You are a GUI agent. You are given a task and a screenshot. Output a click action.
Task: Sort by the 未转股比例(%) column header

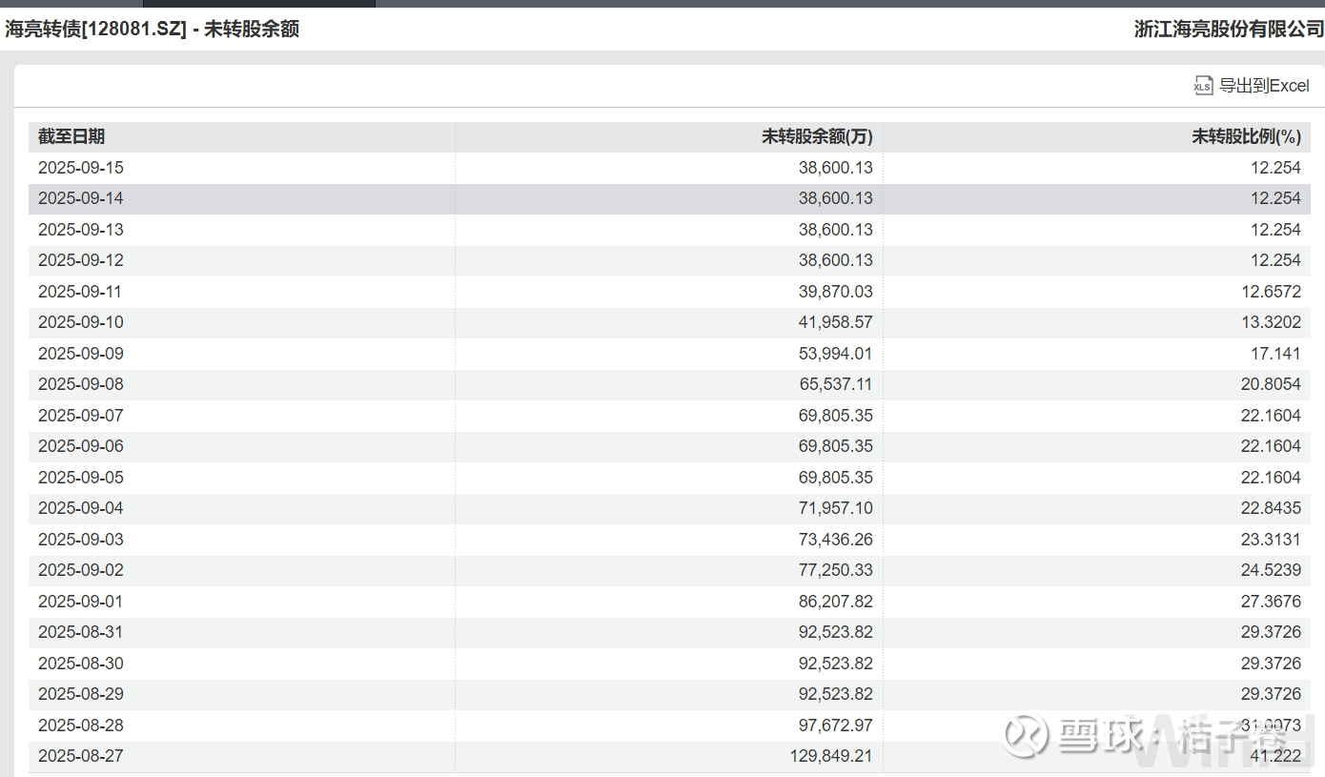1246,136
